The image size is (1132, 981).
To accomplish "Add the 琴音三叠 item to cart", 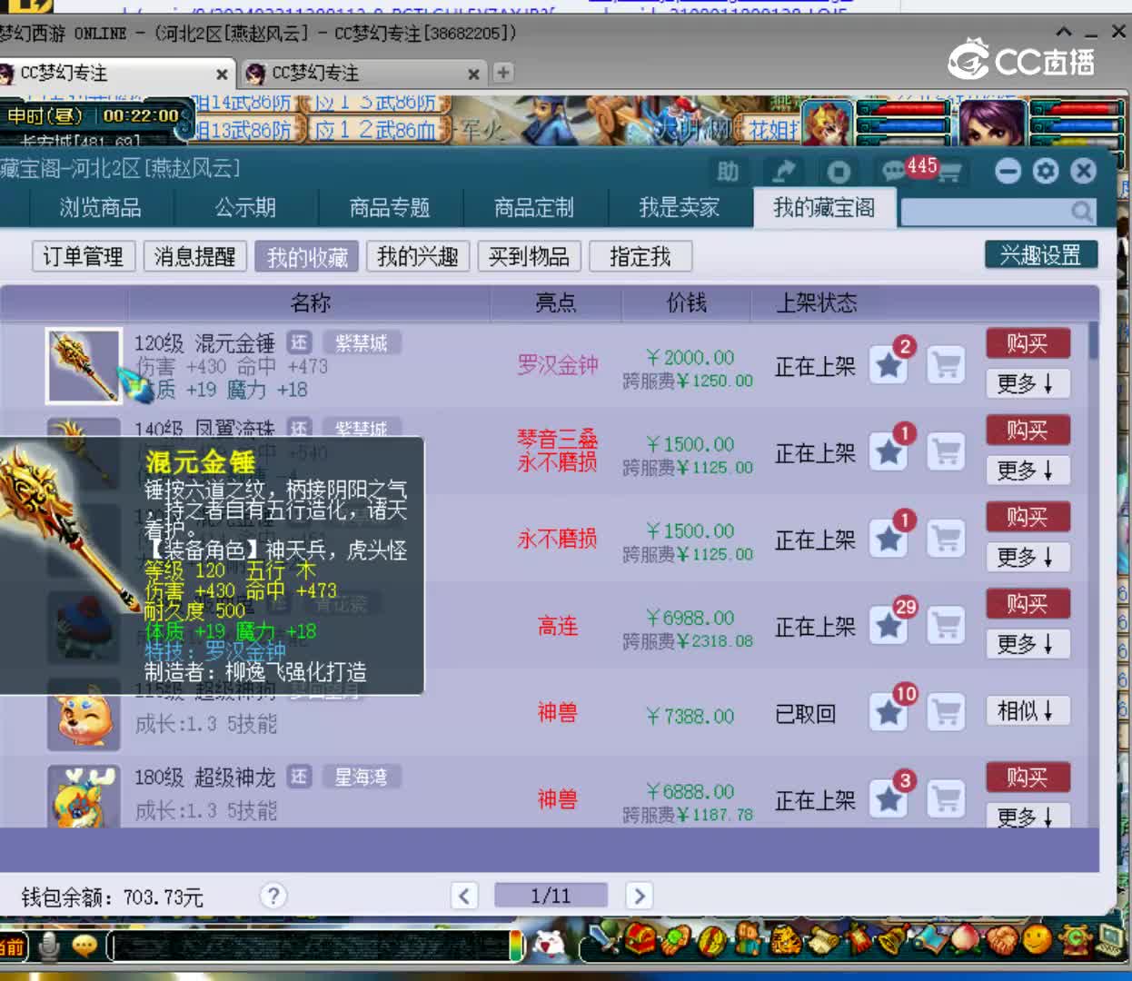I will 946,452.
